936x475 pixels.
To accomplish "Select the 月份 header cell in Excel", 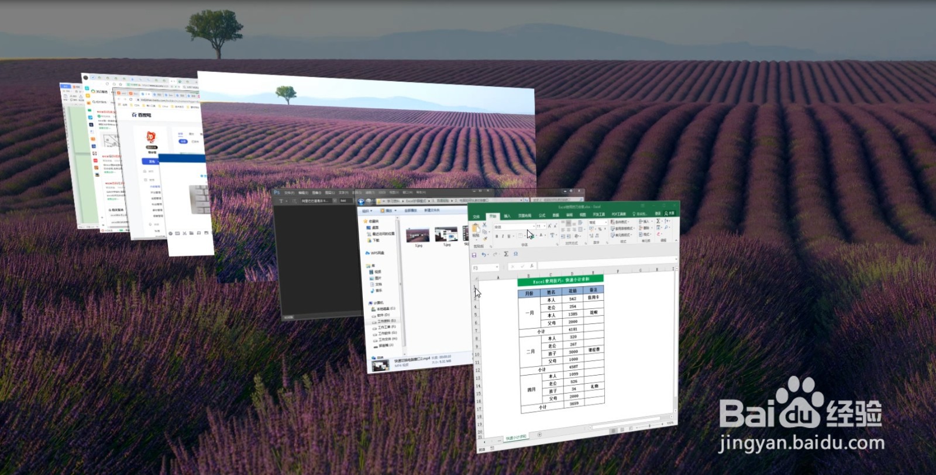I will 529,294.
